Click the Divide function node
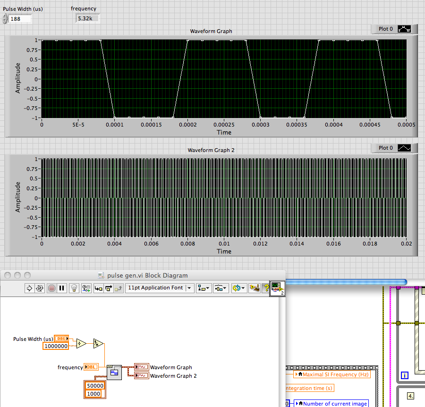425x407 pixels. click(x=81, y=344)
